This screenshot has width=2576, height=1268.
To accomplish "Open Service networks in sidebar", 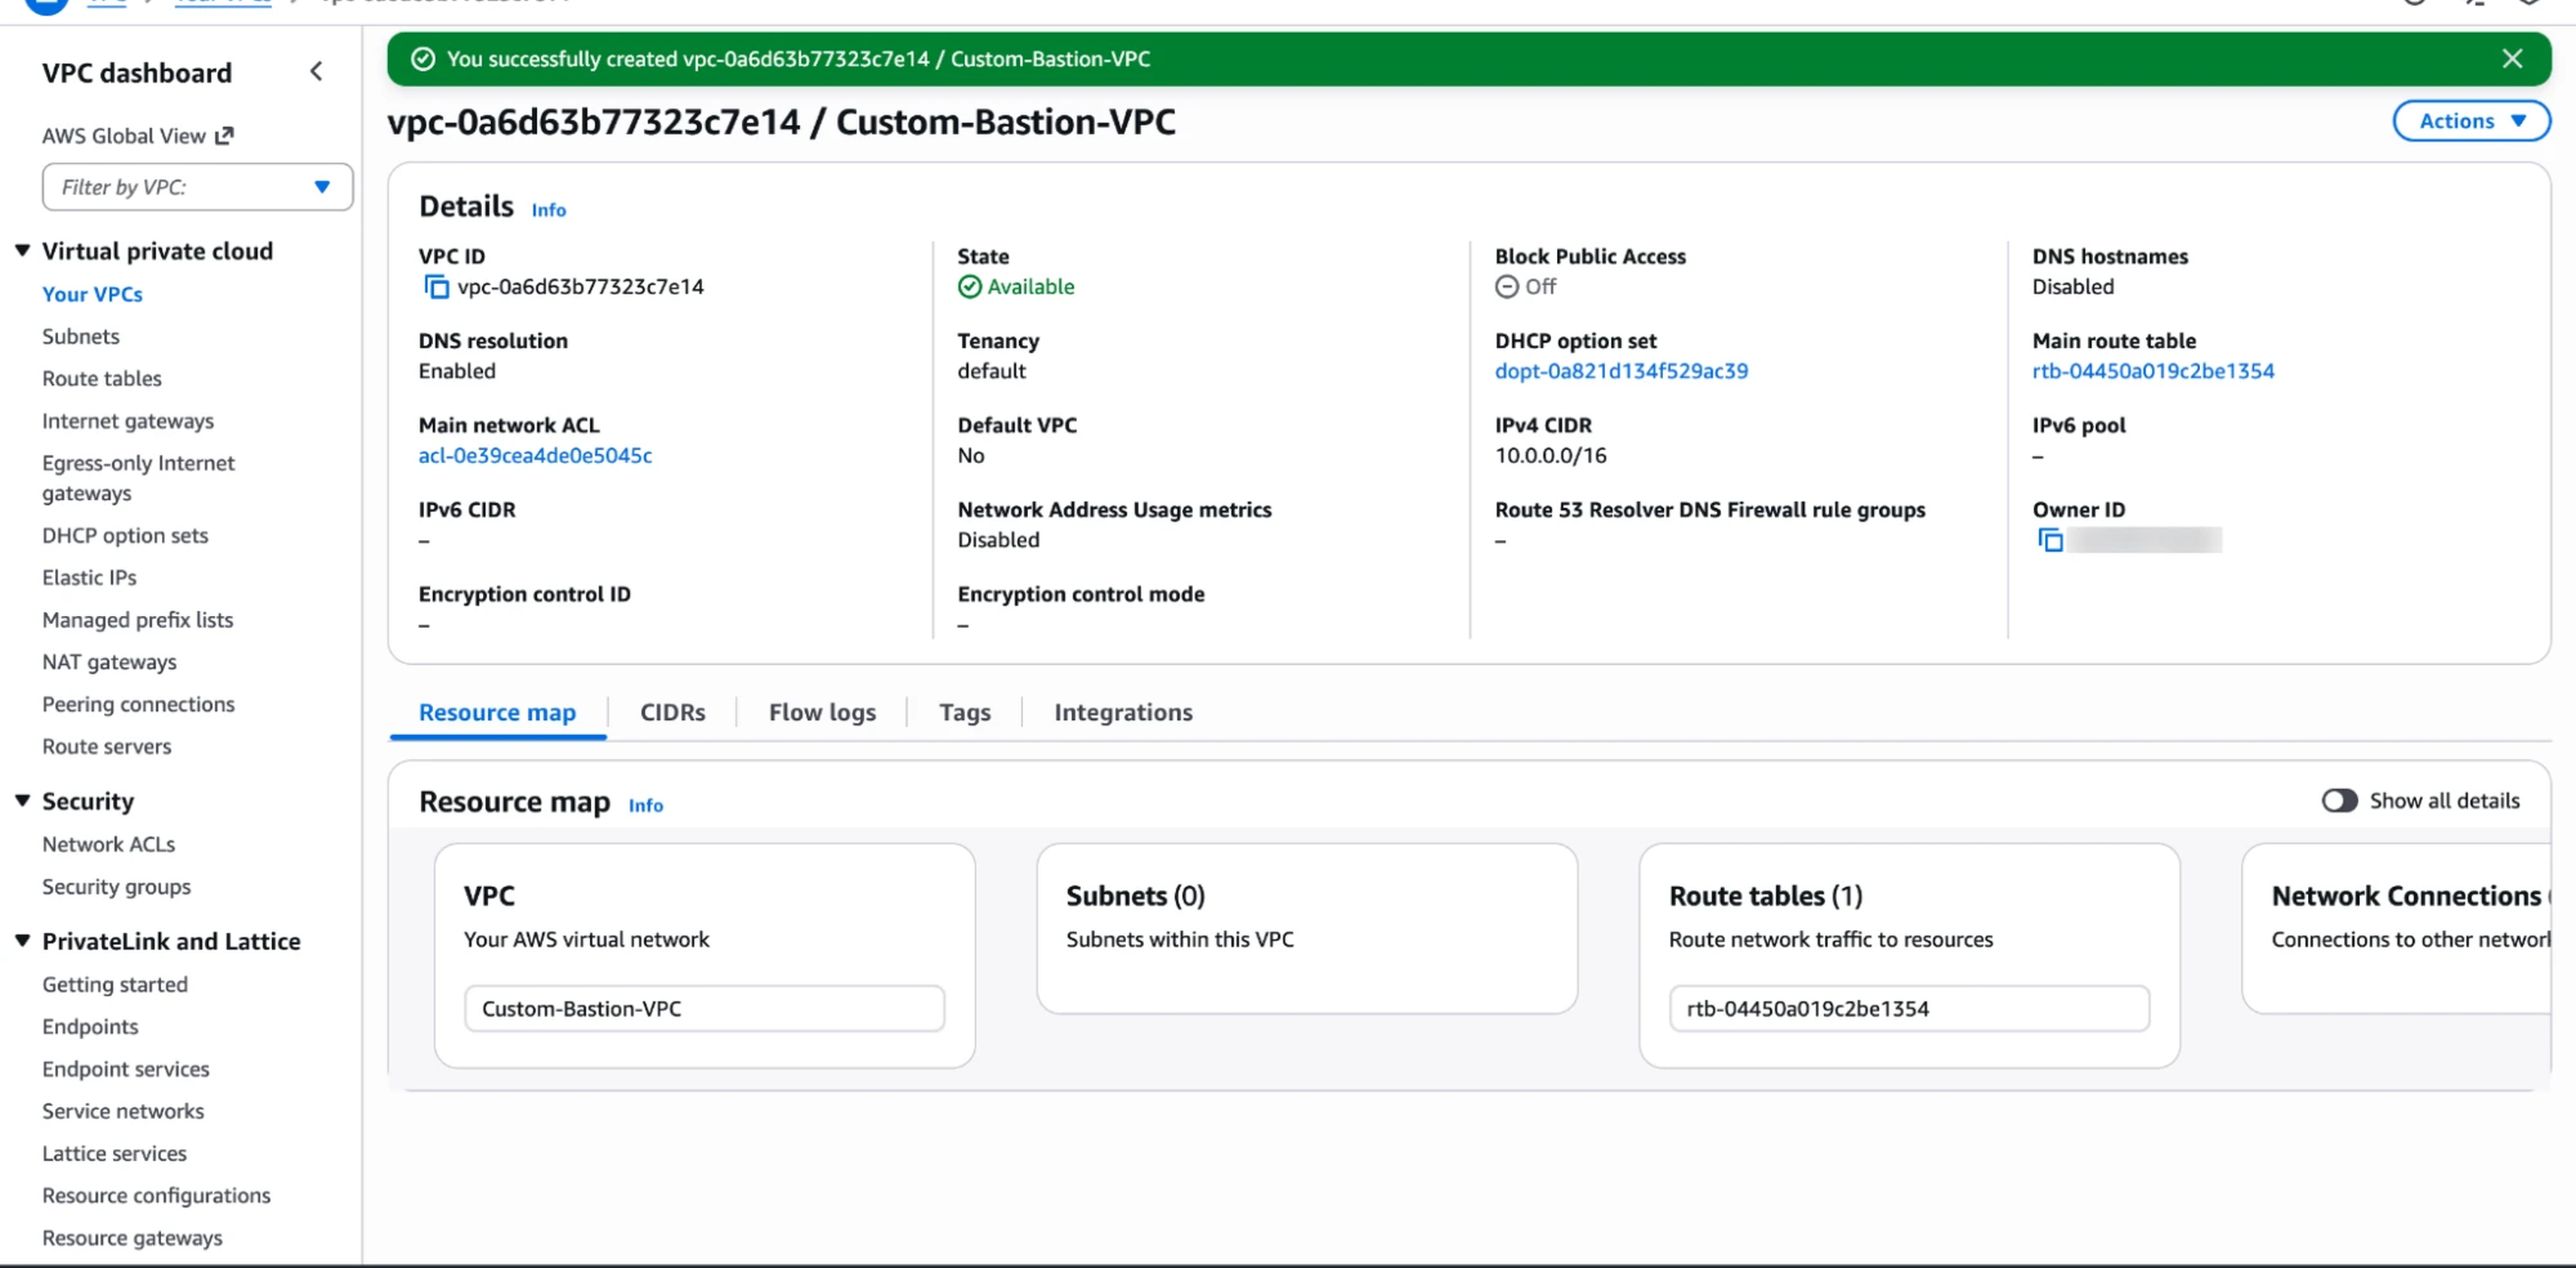I will click(123, 1111).
